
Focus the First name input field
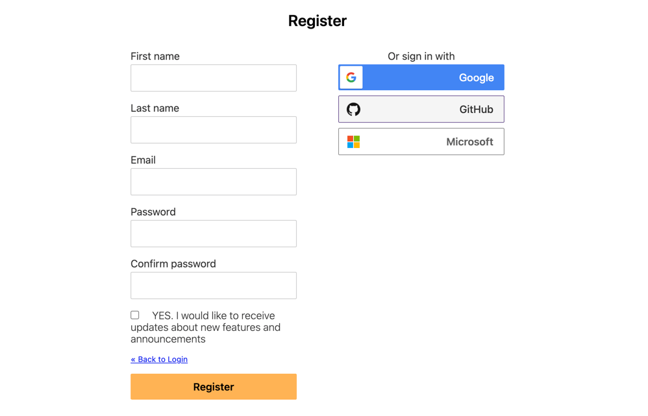click(214, 78)
